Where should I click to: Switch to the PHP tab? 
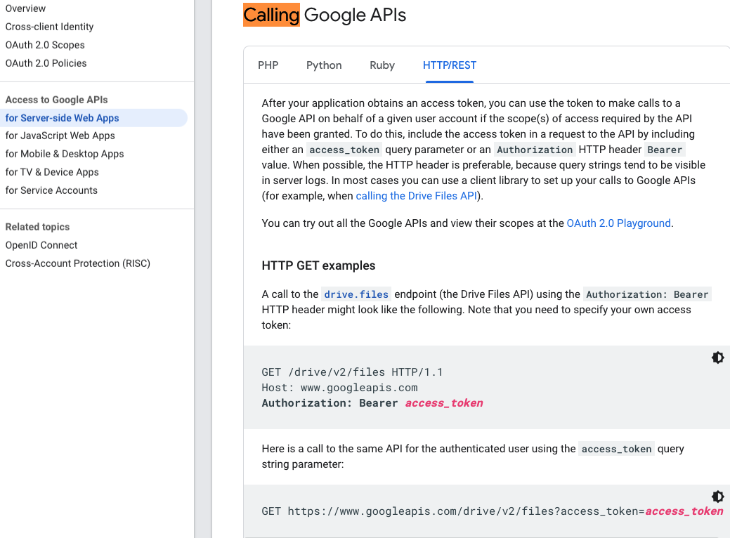[268, 65]
